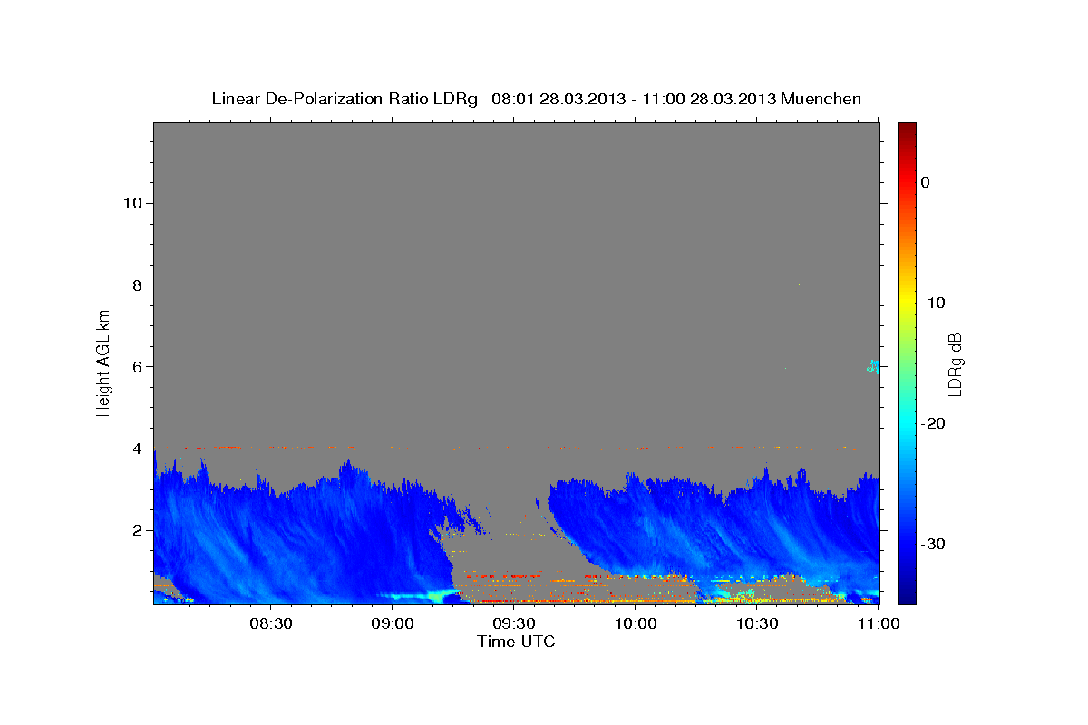Click the 'Time UTC' axis label
The width and height of the screenshot is (1088, 725).
pos(516,642)
